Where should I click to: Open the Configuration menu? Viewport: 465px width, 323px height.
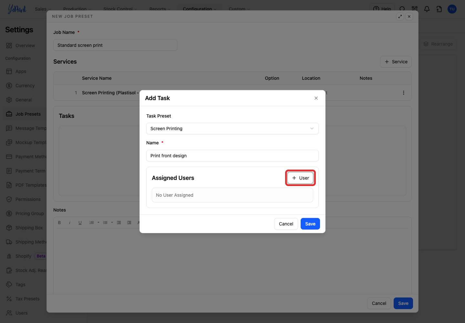(200, 9)
